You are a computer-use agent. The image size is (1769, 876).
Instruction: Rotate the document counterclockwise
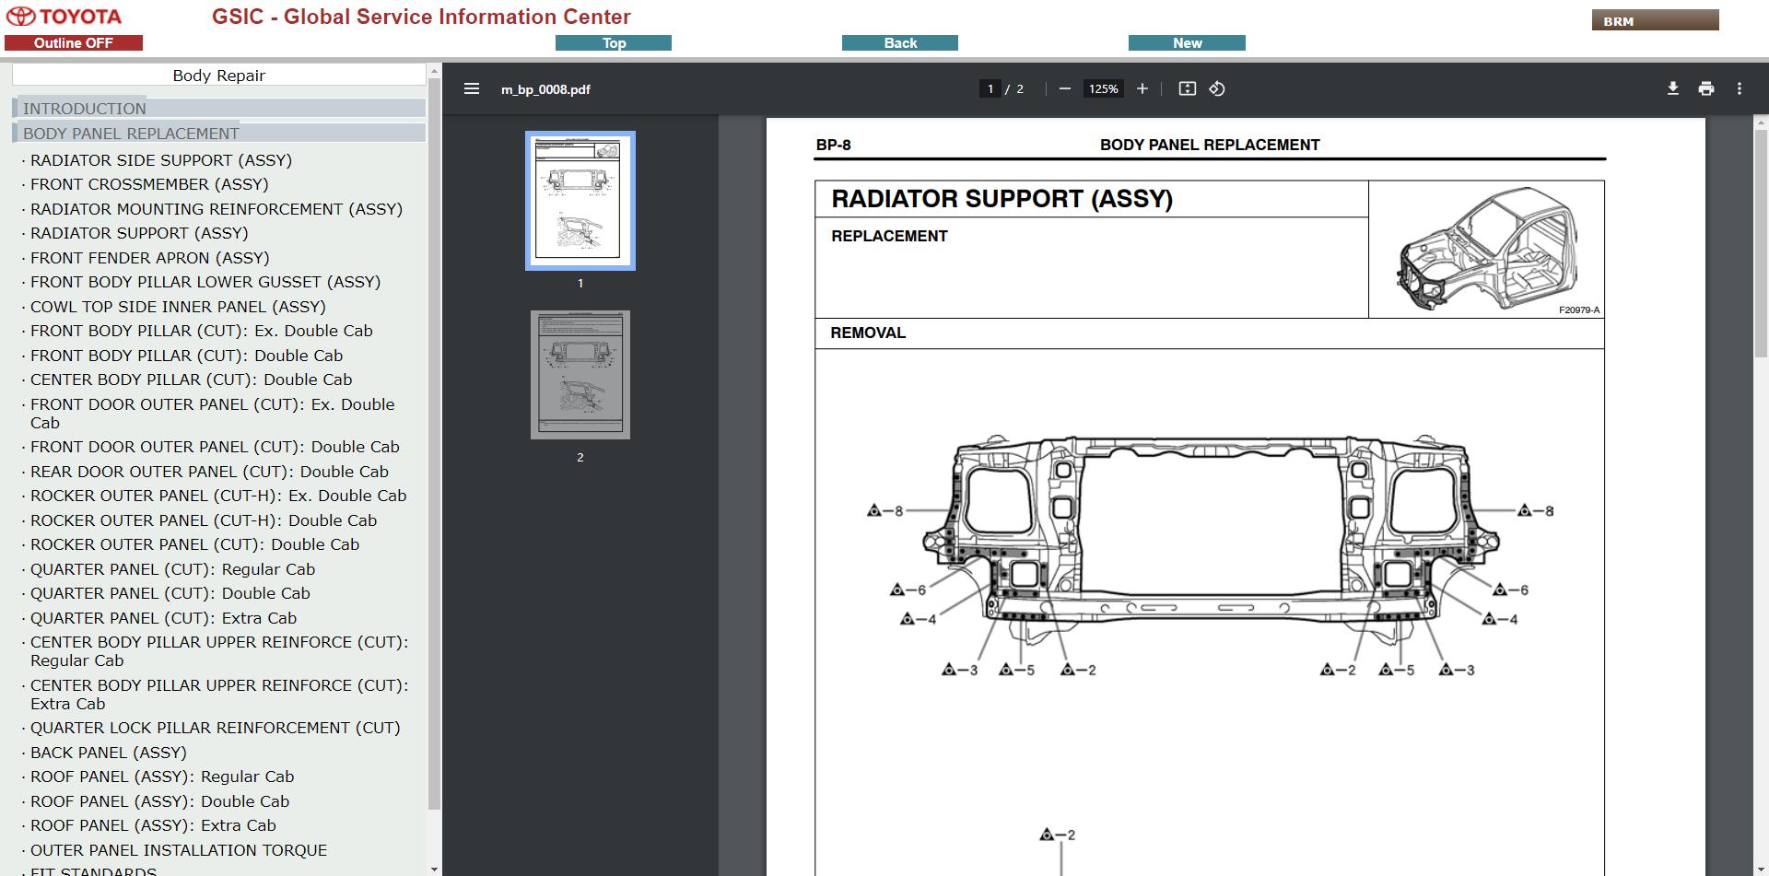pyautogui.click(x=1217, y=89)
